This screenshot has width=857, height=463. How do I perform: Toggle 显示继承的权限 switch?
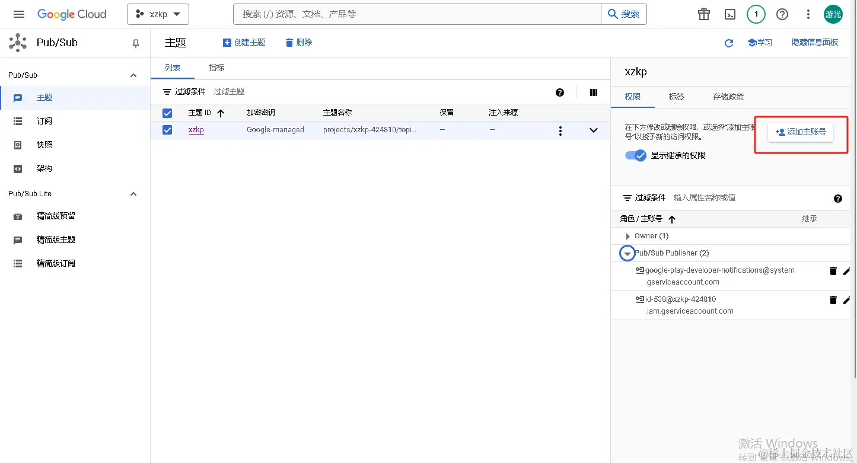coord(635,155)
